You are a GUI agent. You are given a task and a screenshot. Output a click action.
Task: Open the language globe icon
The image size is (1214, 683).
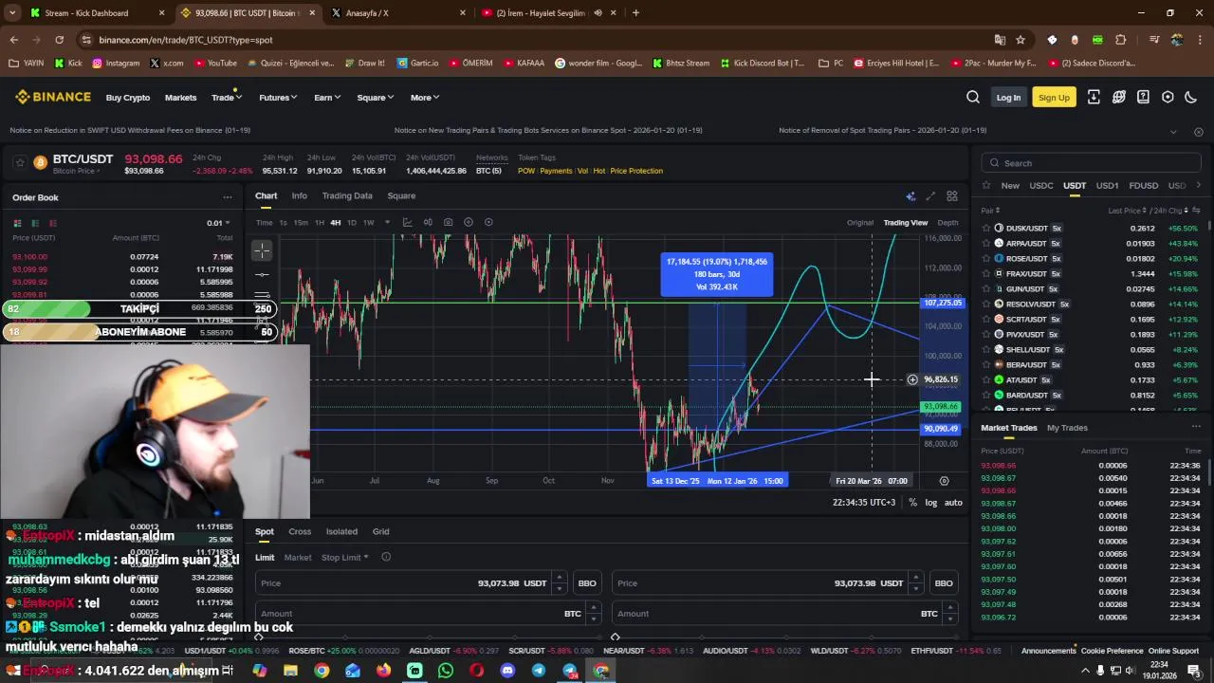(1119, 97)
